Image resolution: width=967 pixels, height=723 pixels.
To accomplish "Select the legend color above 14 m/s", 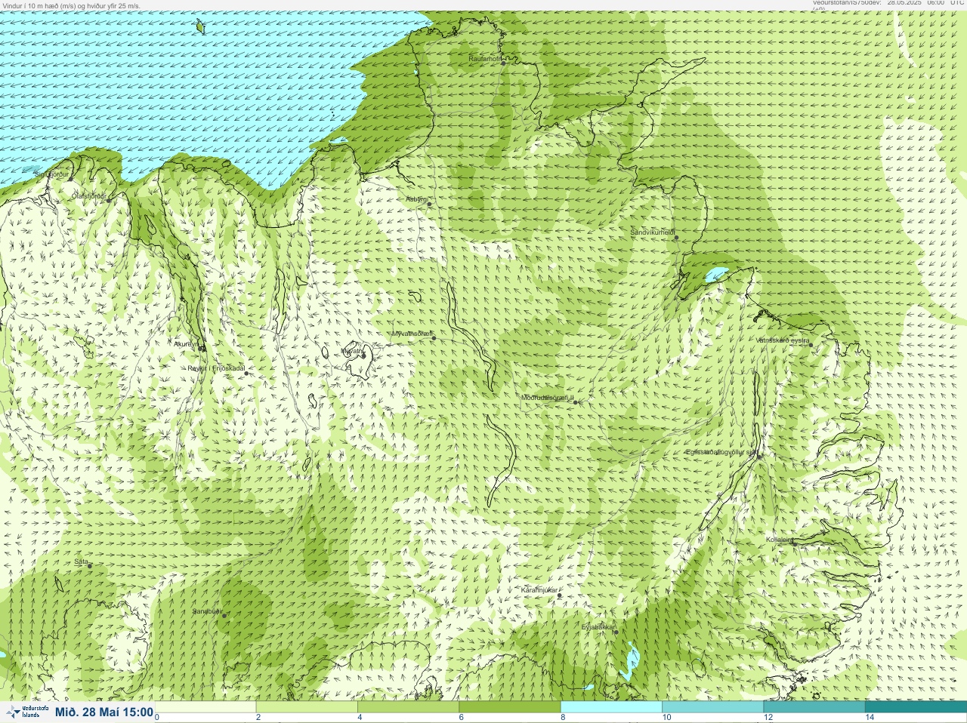I will tap(916, 707).
